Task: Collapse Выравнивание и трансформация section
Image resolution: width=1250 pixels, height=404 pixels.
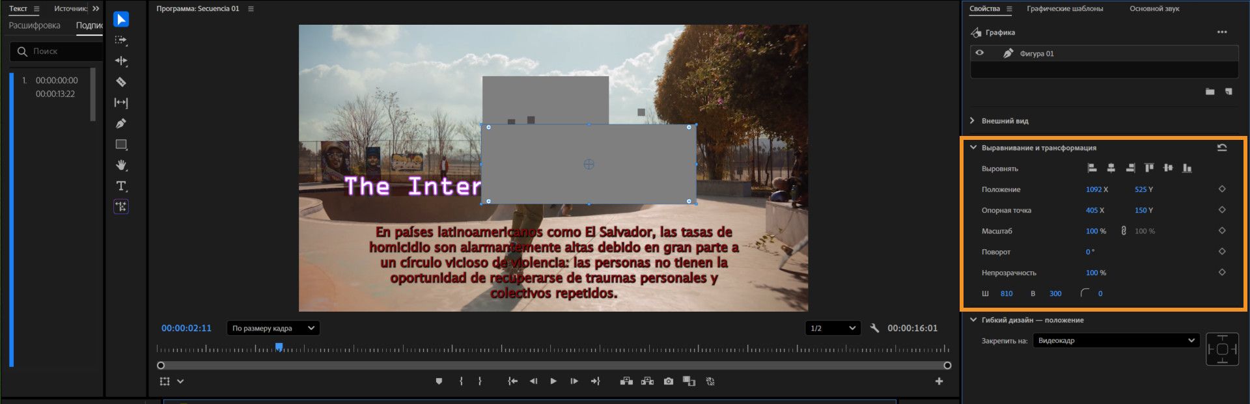Action: [973, 148]
